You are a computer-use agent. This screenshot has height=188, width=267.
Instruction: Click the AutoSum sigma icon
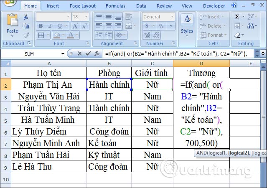[x=237, y=17]
